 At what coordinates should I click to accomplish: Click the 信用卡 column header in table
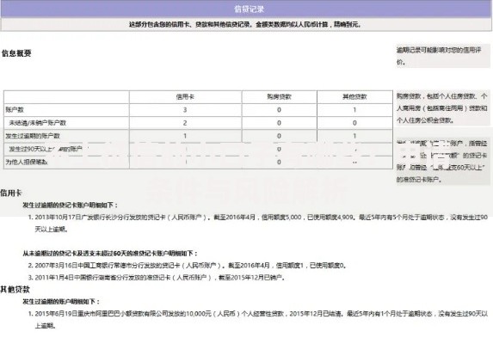tap(185, 97)
